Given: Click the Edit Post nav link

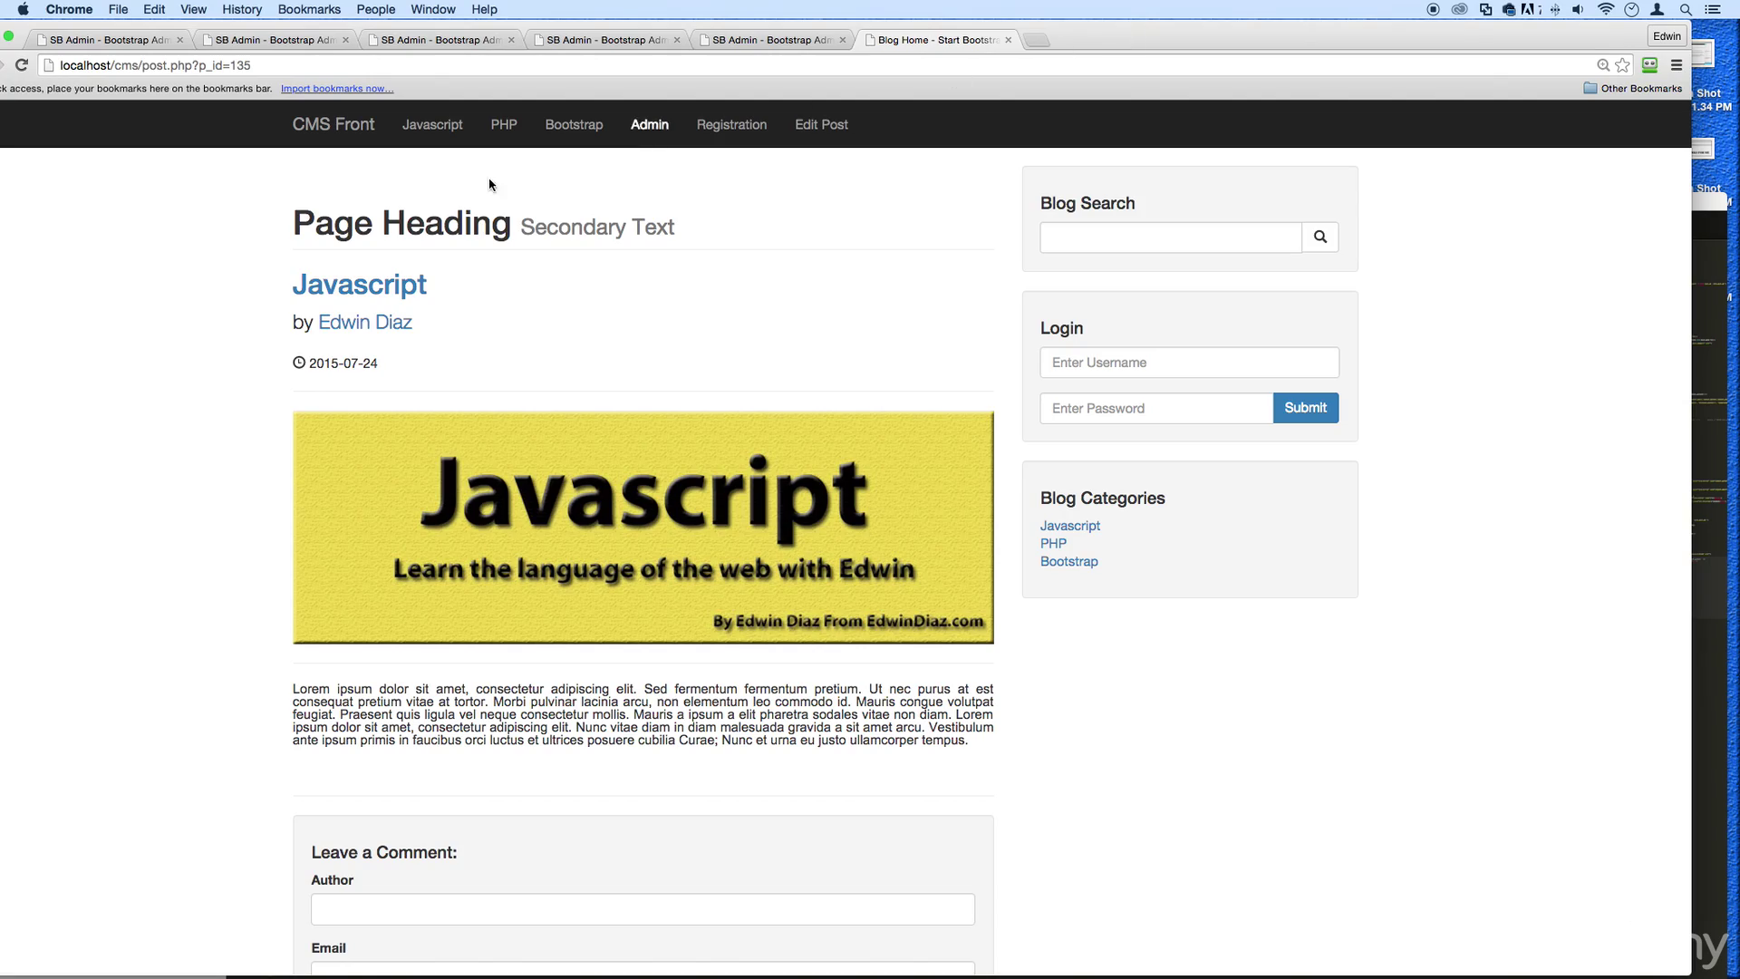Looking at the screenshot, I should (x=821, y=124).
